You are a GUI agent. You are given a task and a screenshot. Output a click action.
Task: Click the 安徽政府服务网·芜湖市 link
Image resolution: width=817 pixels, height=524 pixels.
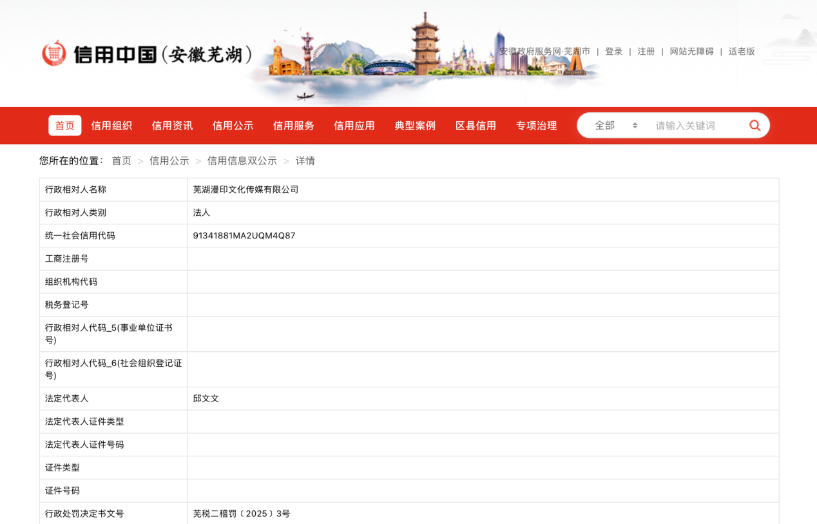tap(544, 52)
